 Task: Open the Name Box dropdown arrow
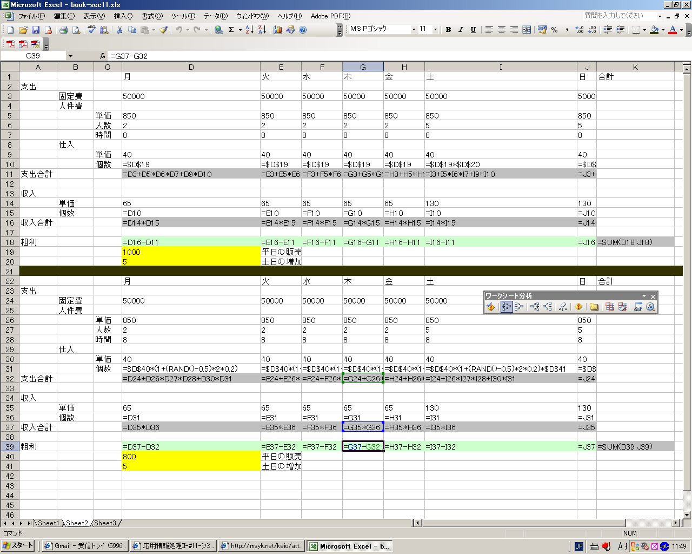(x=70, y=56)
